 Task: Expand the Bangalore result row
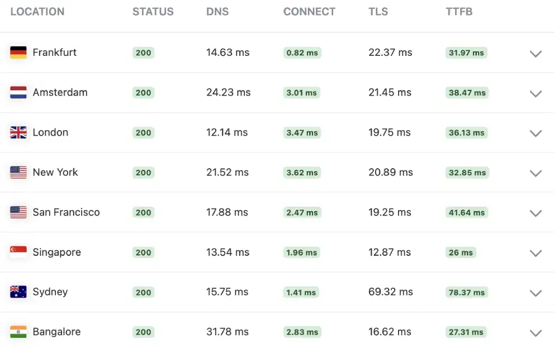click(x=536, y=333)
